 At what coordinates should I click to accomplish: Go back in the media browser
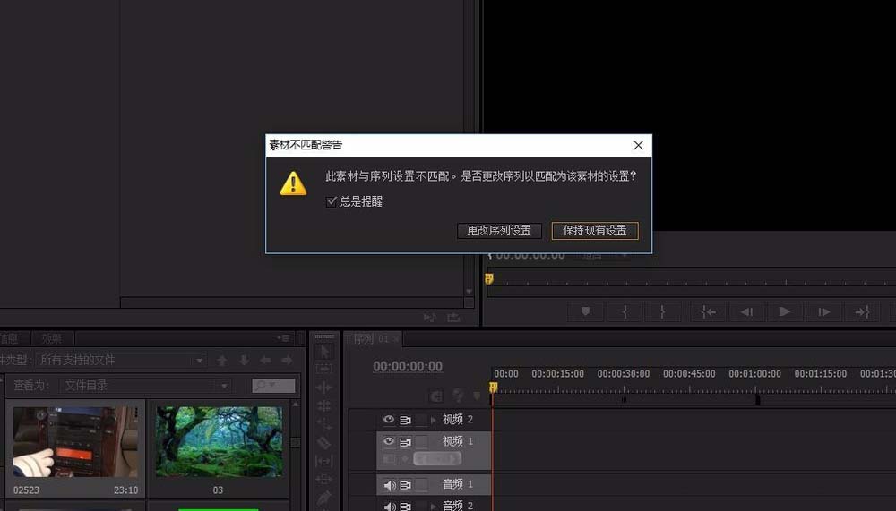[266, 361]
